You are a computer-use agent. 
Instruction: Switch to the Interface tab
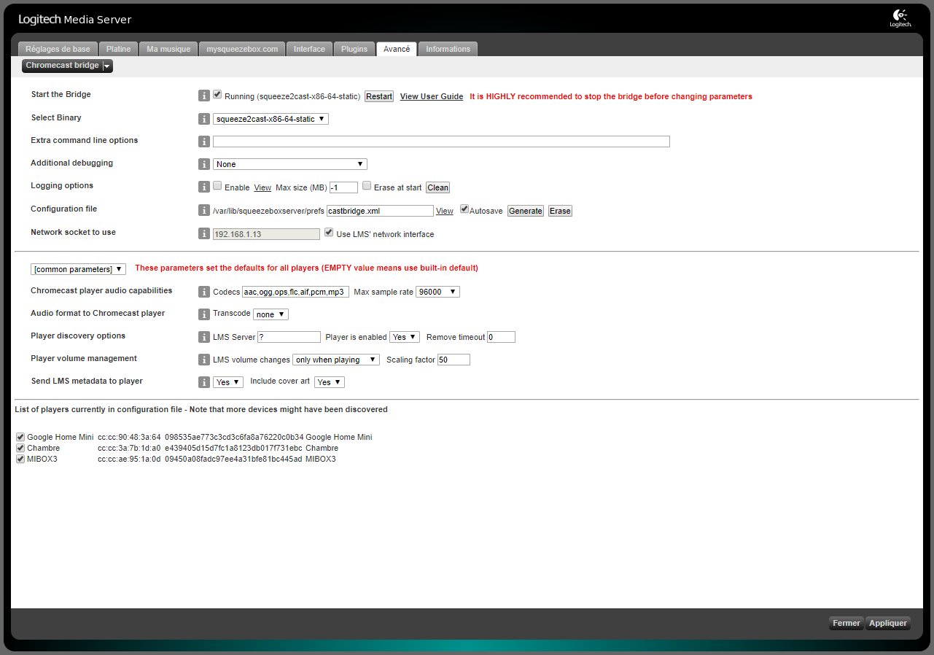pyautogui.click(x=309, y=49)
